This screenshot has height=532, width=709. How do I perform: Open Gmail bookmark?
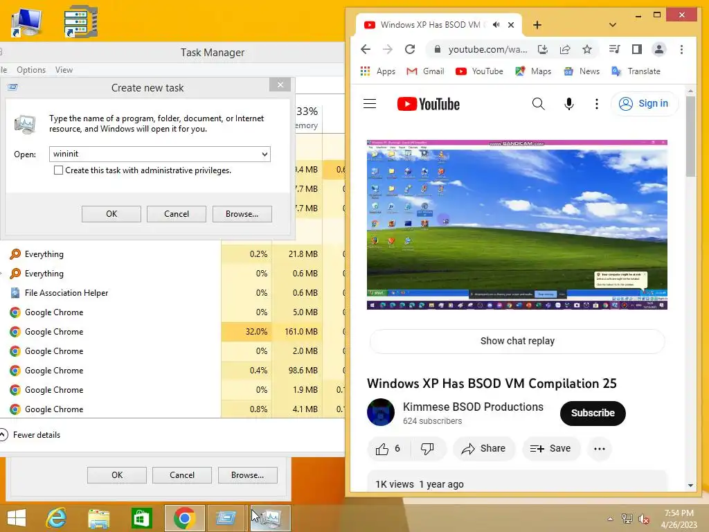(425, 71)
